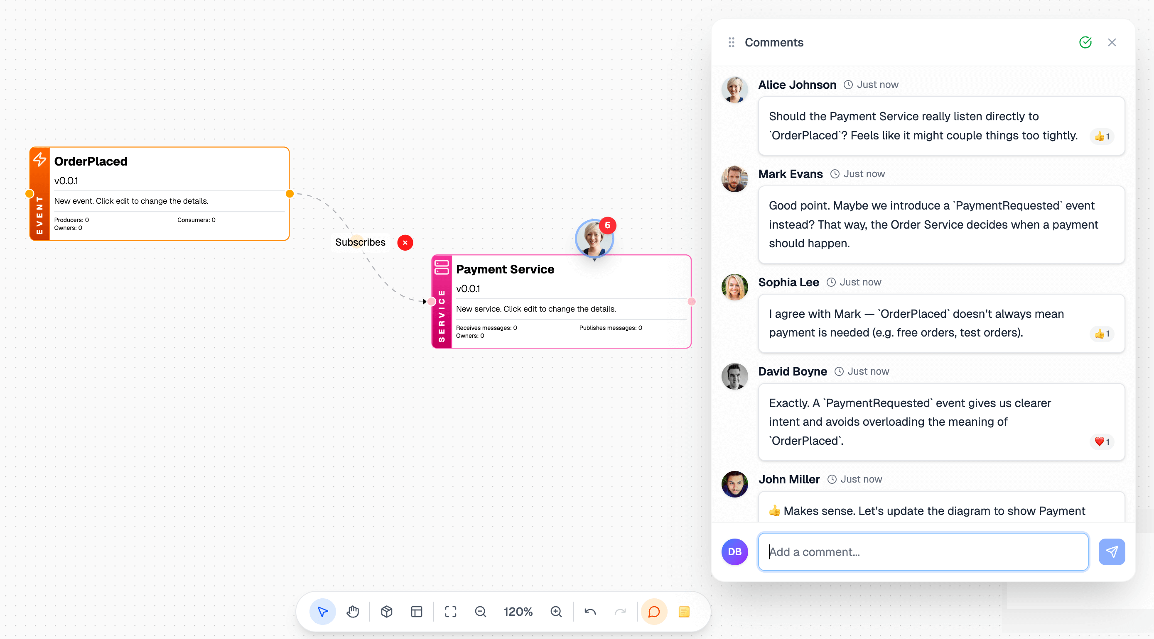
Task: Select the pointer/selection tool
Action: 322,611
